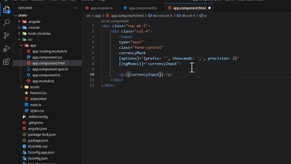Click the app.component.spec.ts flask icon
Image resolution: width=291 pixels, height=164 pixels.
click(x=28, y=69)
